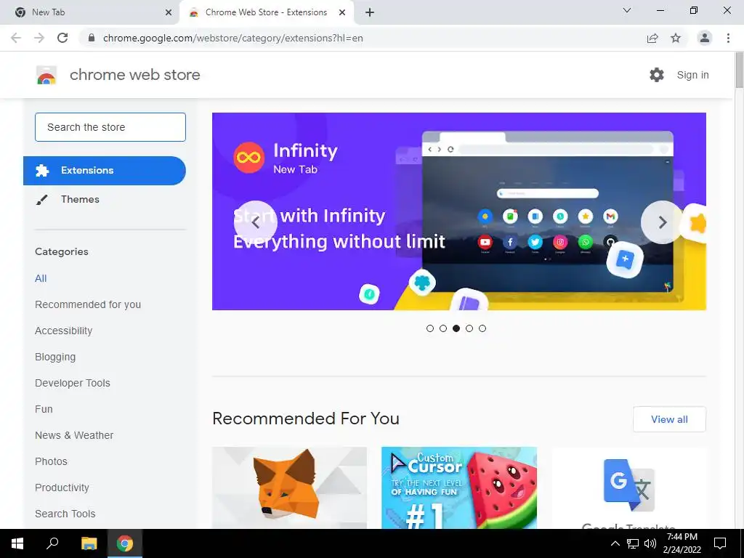Image resolution: width=744 pixels, height=558 pixels.
Task: Close the New Tab tab
Action: pos(169,12)
